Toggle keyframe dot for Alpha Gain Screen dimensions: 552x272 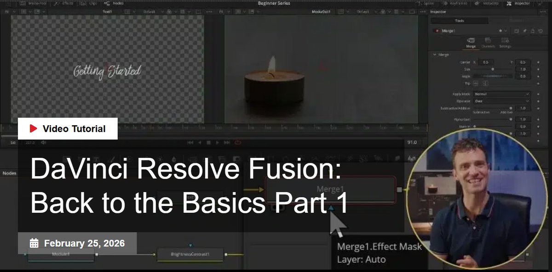(539, 119)
